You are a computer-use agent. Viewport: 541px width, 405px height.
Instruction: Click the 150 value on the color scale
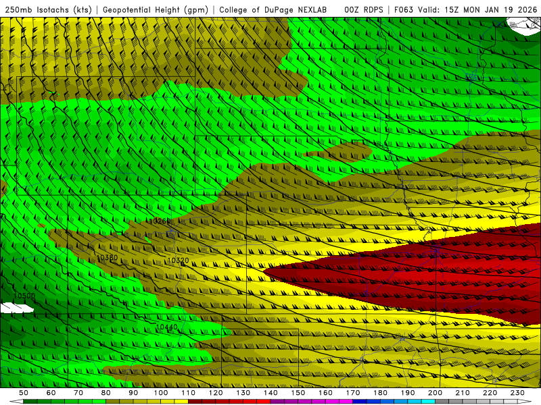coord(298,393)
